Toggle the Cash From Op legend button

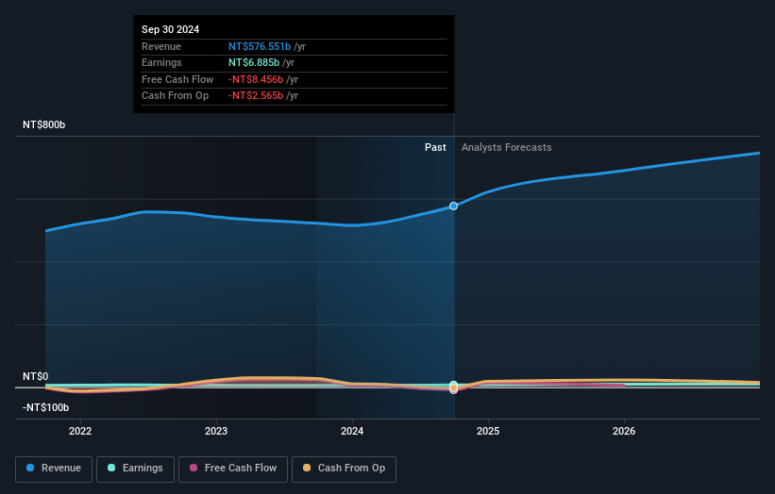click(344, 469)
